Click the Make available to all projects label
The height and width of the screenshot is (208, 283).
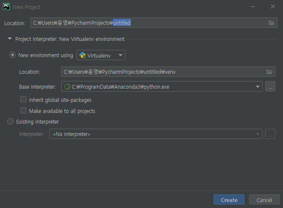point(62,111)
